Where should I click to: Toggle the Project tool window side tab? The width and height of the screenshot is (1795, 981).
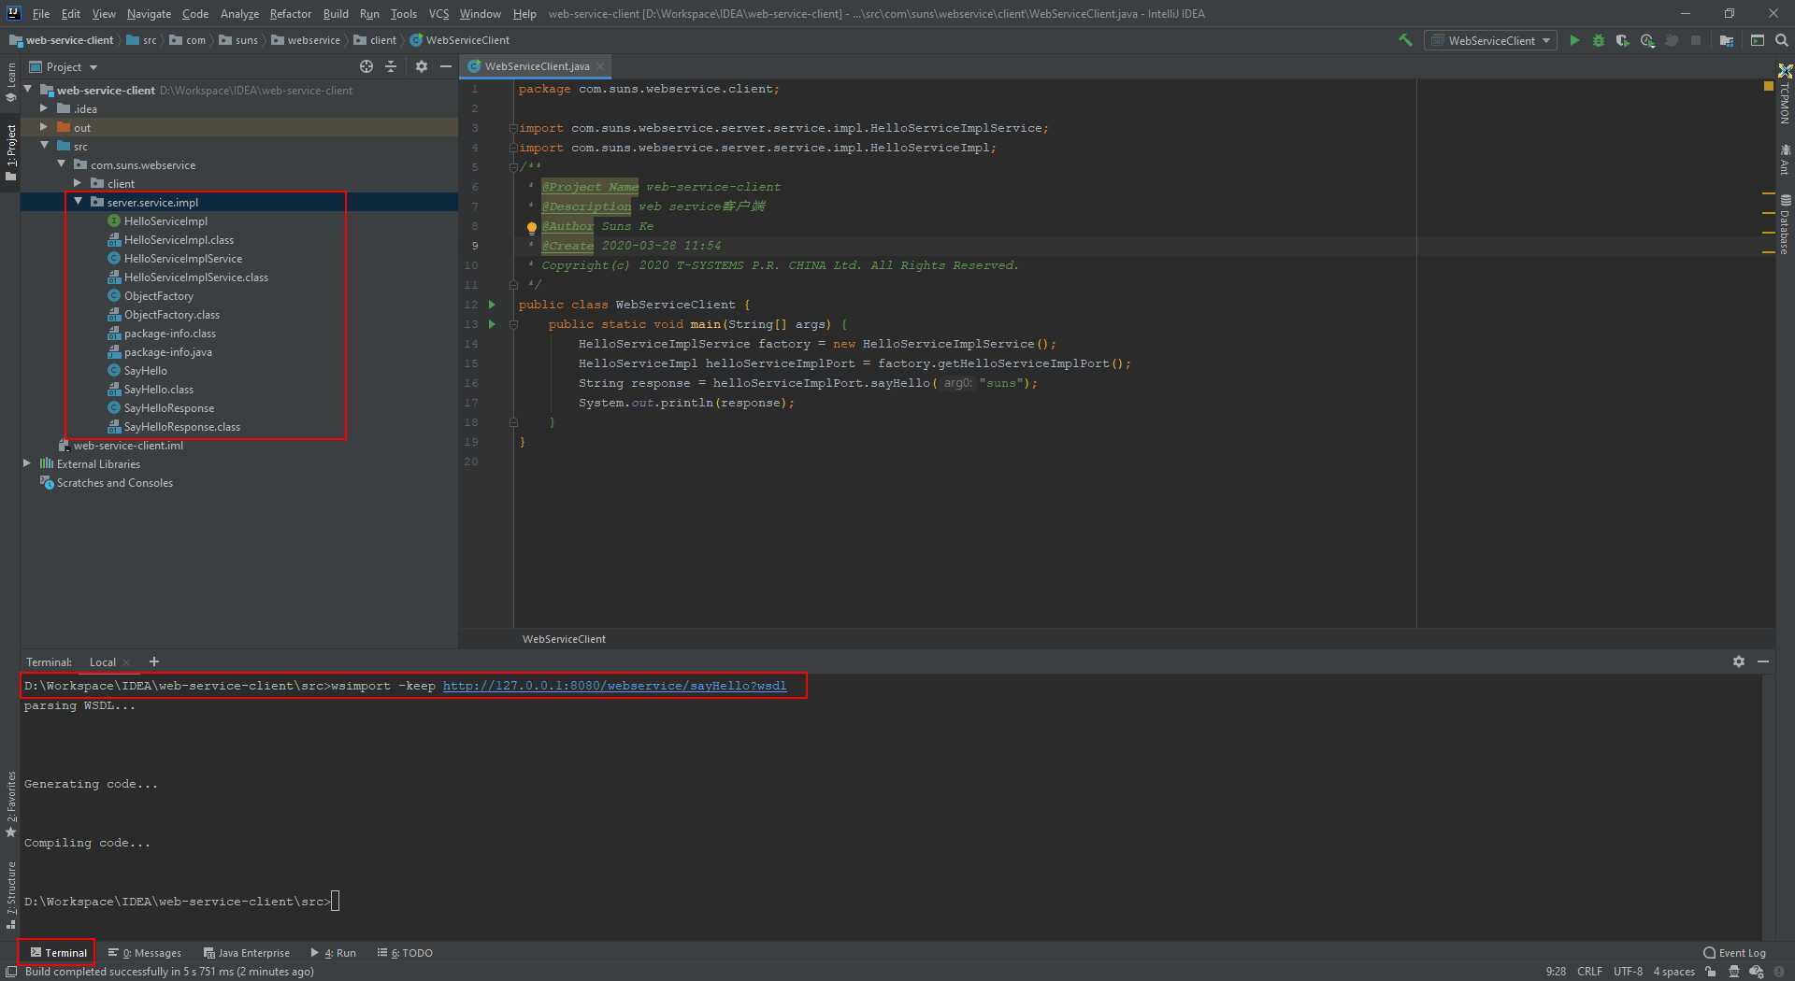pyautogui.click(x=11, y=149)
